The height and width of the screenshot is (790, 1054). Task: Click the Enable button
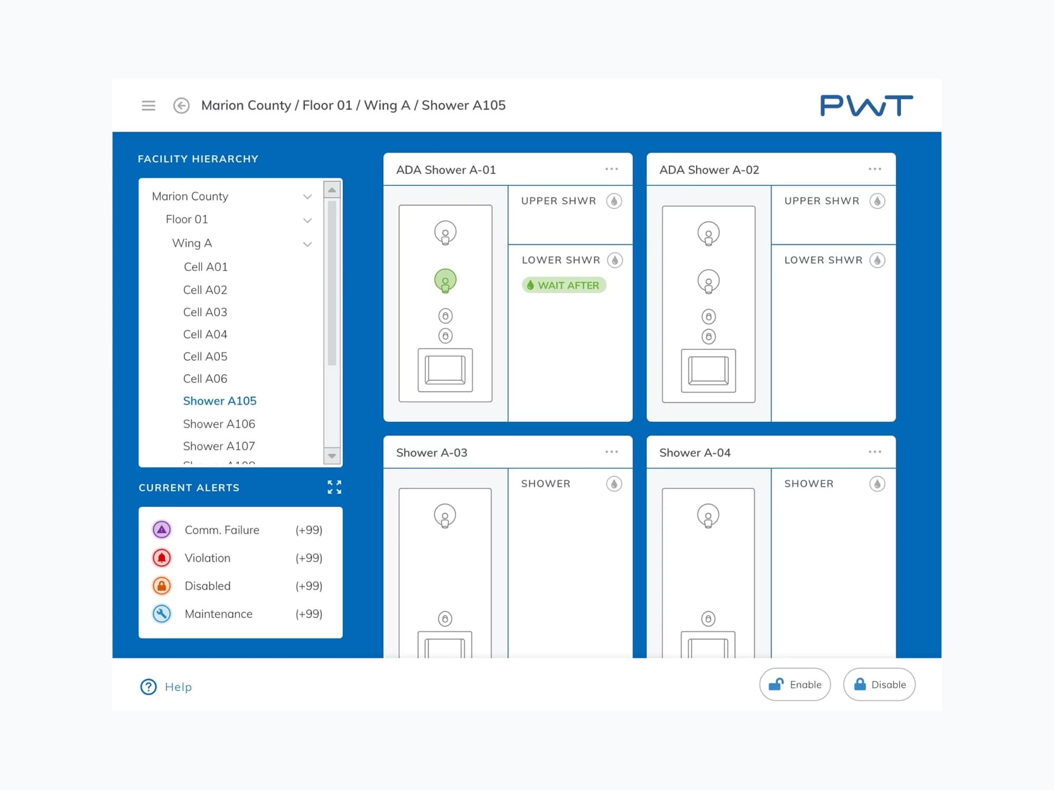(795, 685)
